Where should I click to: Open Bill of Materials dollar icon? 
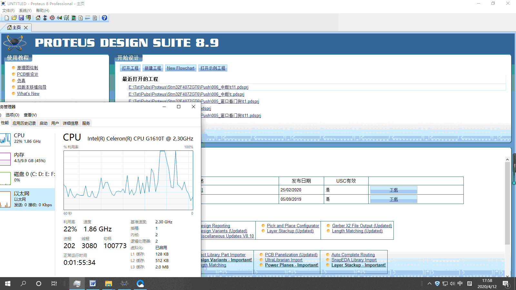pyautogui.click(x=81, y=18)
